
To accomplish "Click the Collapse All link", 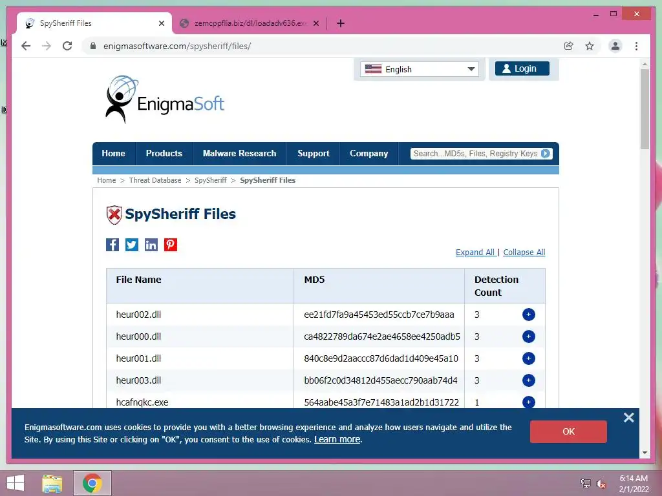I will click(x=524, y=253).
